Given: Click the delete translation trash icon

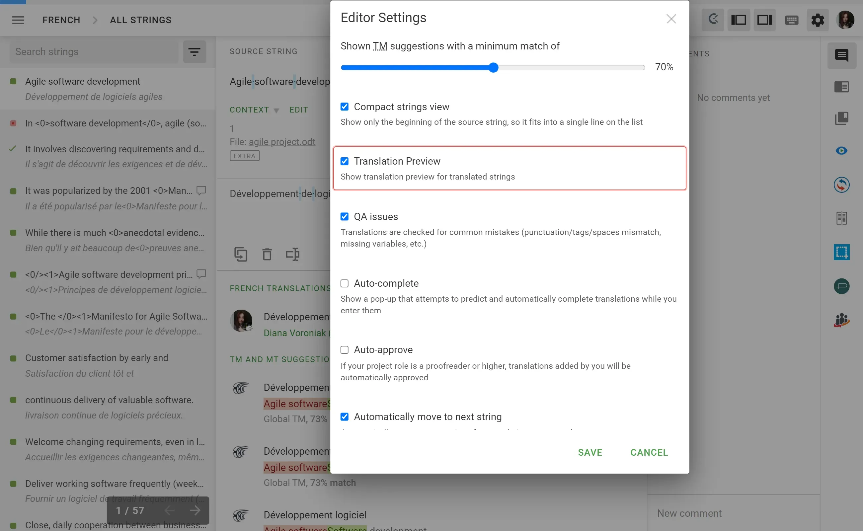Looking at the screenshot, I should [x=267, y=254].
